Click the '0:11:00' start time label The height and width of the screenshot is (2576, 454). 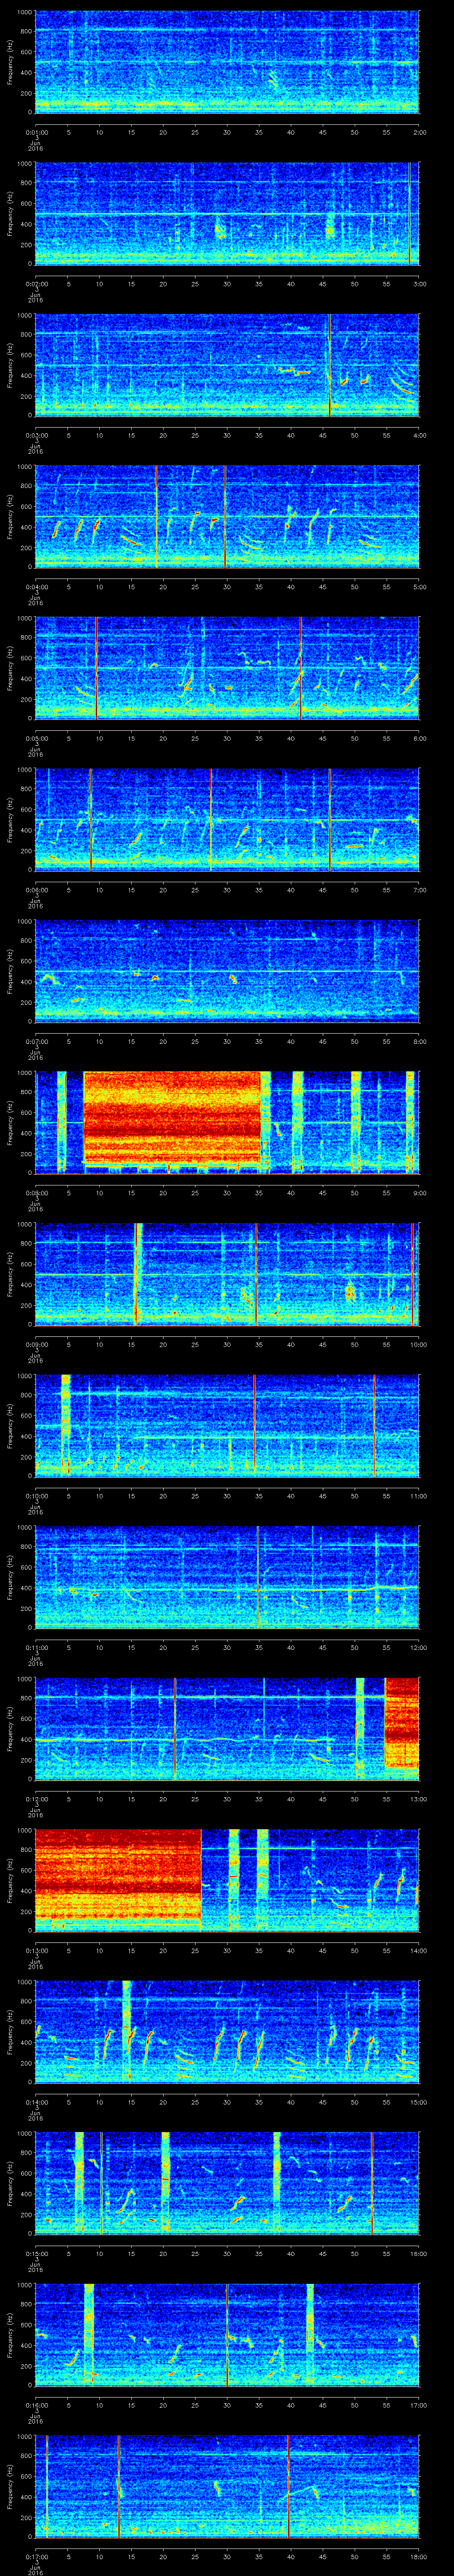coord(36,1647)
